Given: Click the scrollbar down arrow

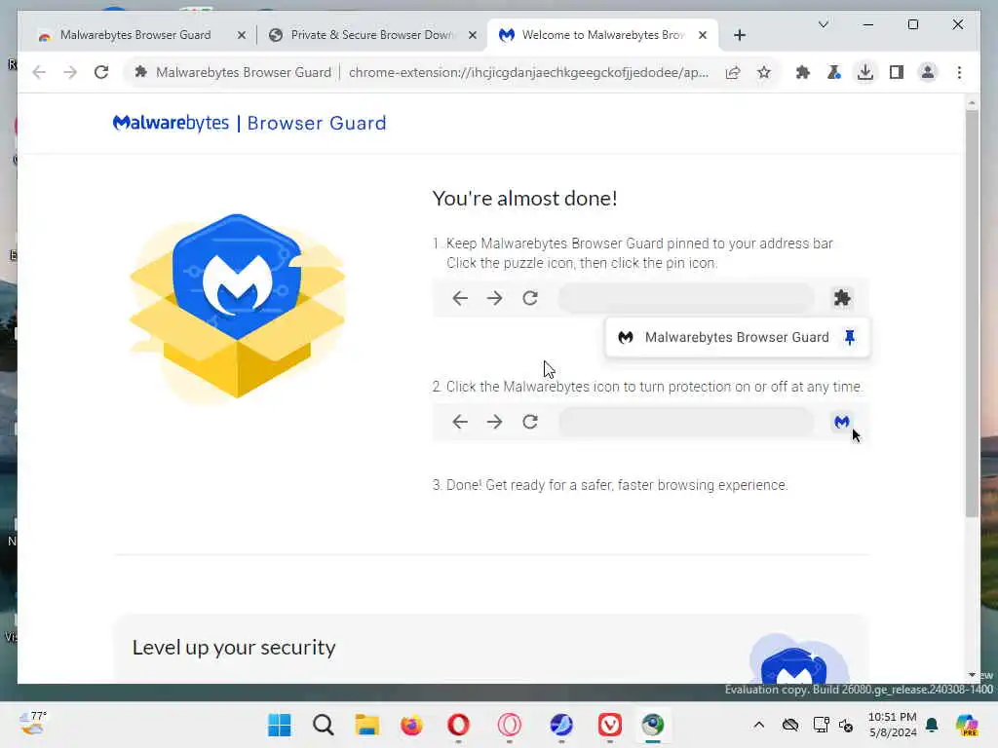Looking at the screenshot, I should (x=972, y=675).
